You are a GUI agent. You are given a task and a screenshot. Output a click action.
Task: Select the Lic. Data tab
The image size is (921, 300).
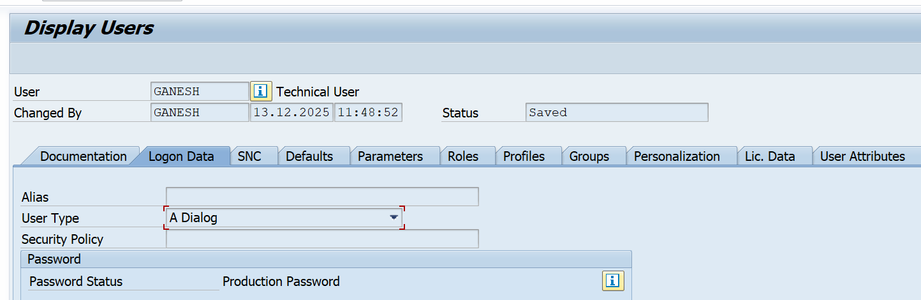click(770, 156)
